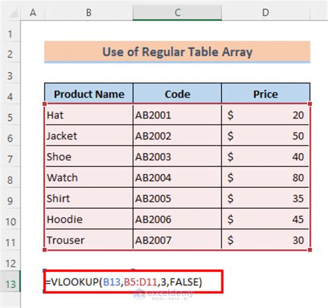Select the Hat price cell showing 20

click(266, 115)
